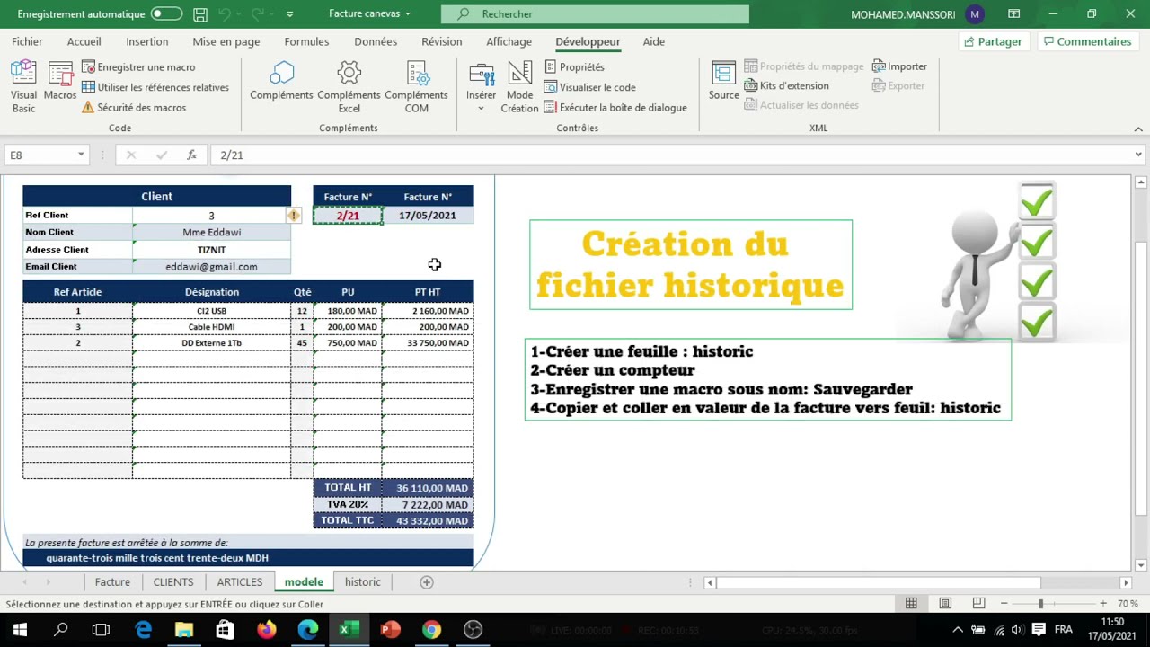1150x647 pixels.
Task: Switch to the ARTICLES sheet
Action: click(239, 582)
